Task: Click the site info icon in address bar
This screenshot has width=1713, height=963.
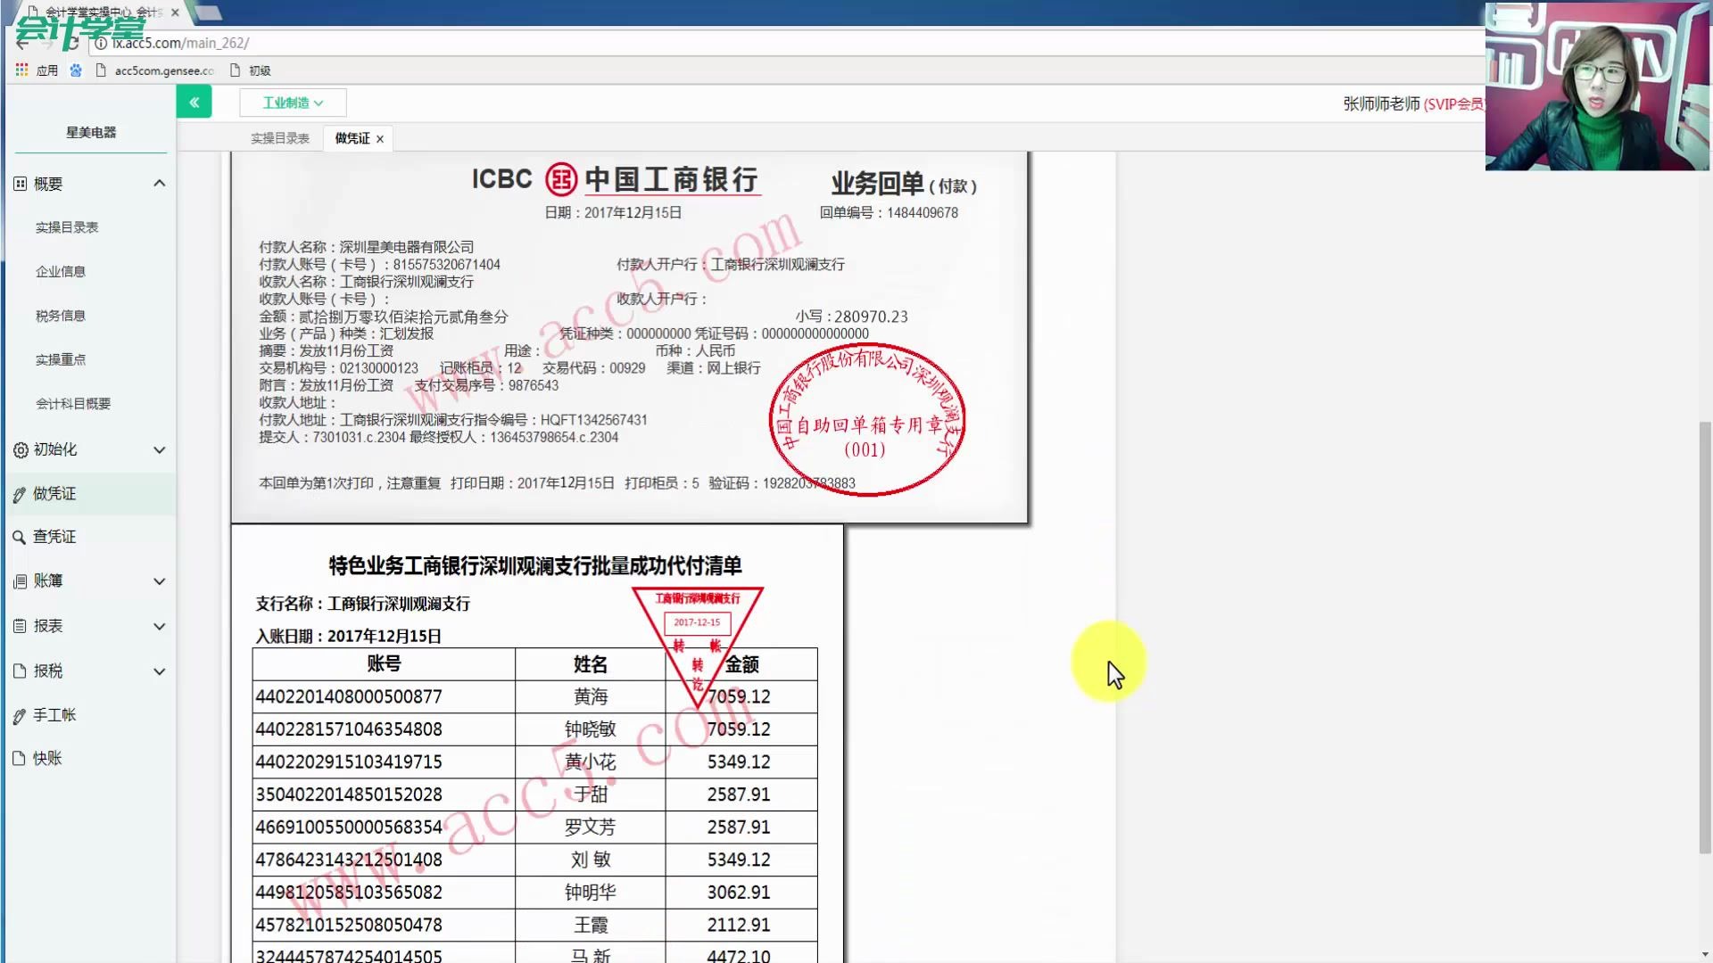Action: [x=101, y=43]
